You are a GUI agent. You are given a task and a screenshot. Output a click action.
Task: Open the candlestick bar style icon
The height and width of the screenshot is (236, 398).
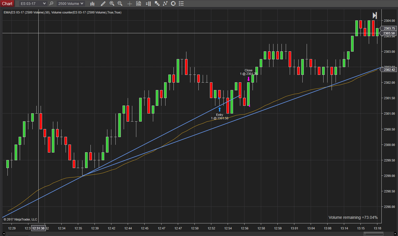tap(92, 4)
